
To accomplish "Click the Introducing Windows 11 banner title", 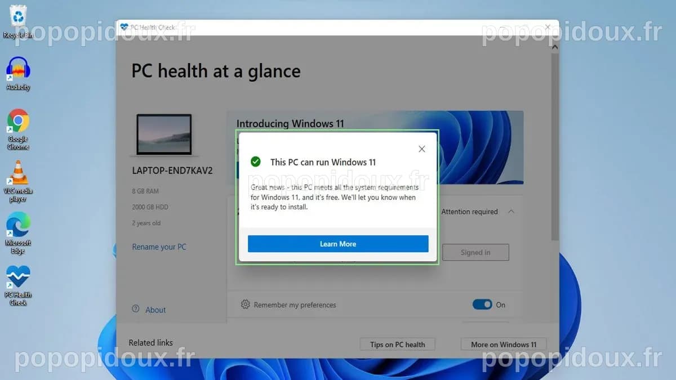I will tap(290, 123).
